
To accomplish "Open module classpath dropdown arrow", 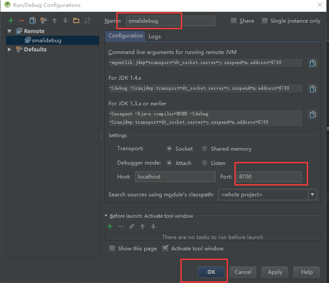I will click(x=312, y=195).
